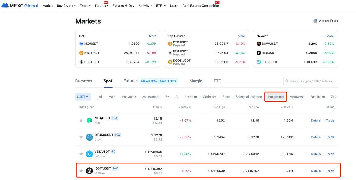Open Trade for VET/USDT
The width and height of the screenshot is (356, 180).
(x=330, y=154)
